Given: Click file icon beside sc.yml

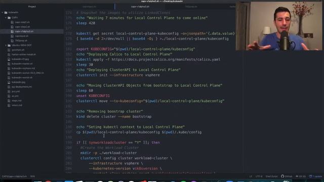Looking at the screenshot, I should [x=9, y=96].
